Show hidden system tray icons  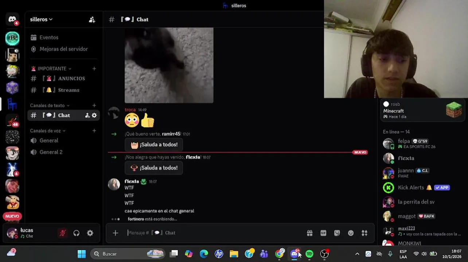(357, 254)
